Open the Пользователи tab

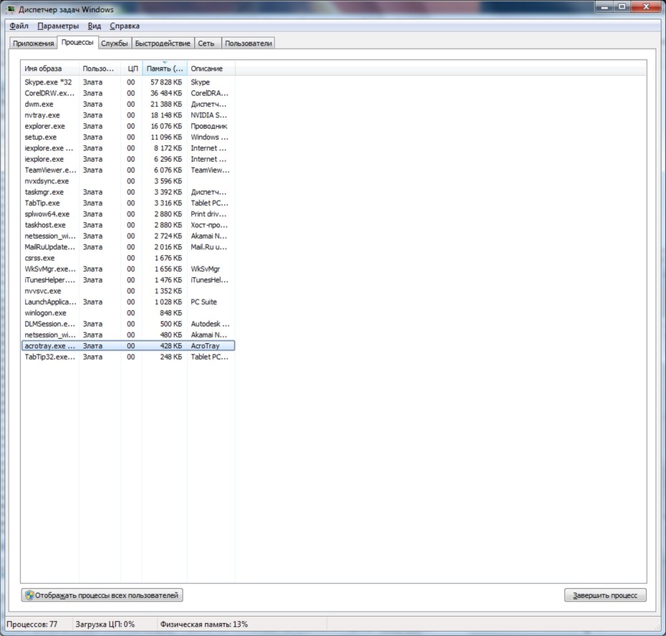(248, 44)
